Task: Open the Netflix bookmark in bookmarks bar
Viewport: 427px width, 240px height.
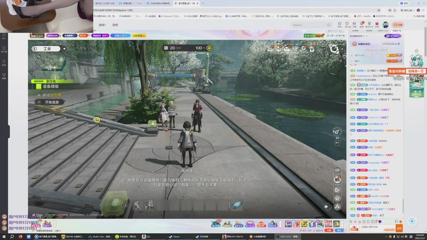Action: pyautogui.click(x=362, y=17)
